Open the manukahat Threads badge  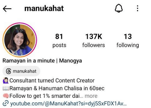point(21,71)
